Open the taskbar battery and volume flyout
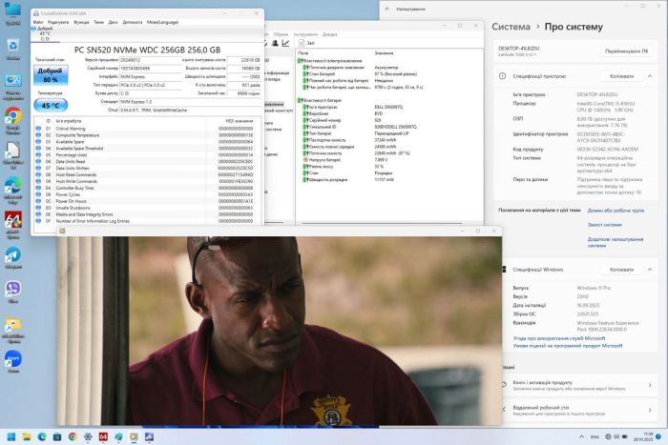Image resolution: width=668 pixels, height=445 pixels. click(616, 437)
